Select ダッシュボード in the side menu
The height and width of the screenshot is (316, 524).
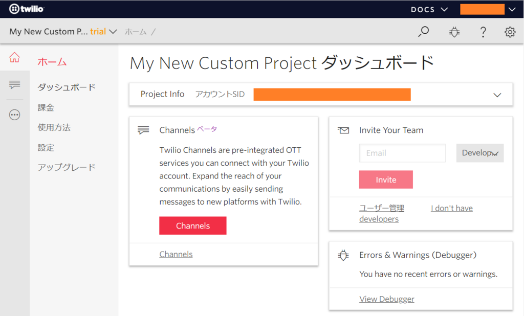pos(67,87)
